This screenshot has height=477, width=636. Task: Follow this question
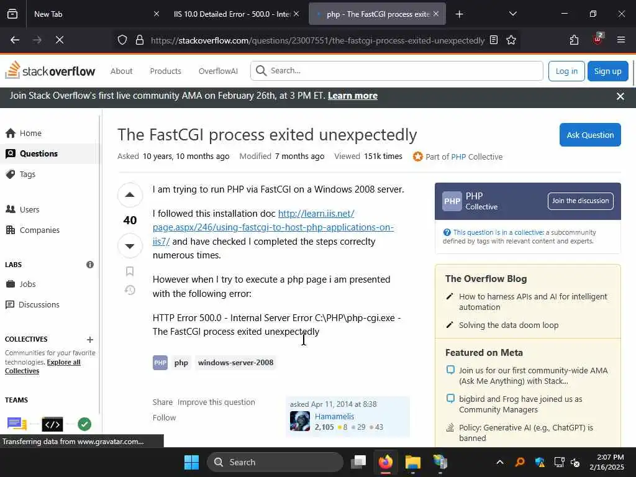pos(164,417)
